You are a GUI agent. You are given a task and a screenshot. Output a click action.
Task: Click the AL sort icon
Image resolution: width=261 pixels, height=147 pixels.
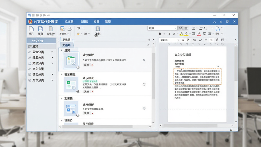pyautogui.click(x=205, y=28)
